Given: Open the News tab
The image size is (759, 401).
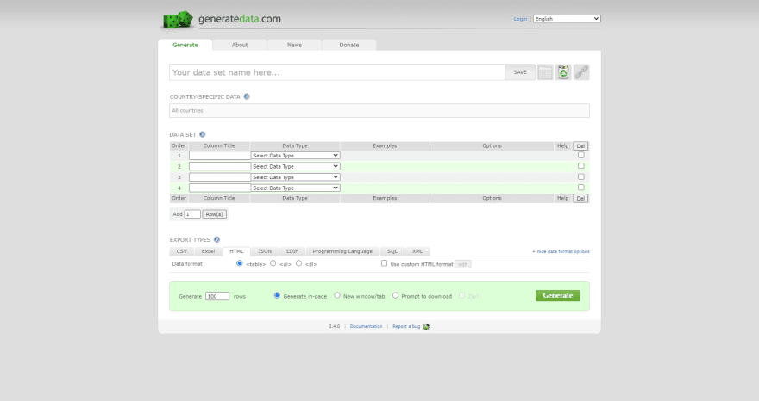Looking at the screenshot, I should (294, 45).
